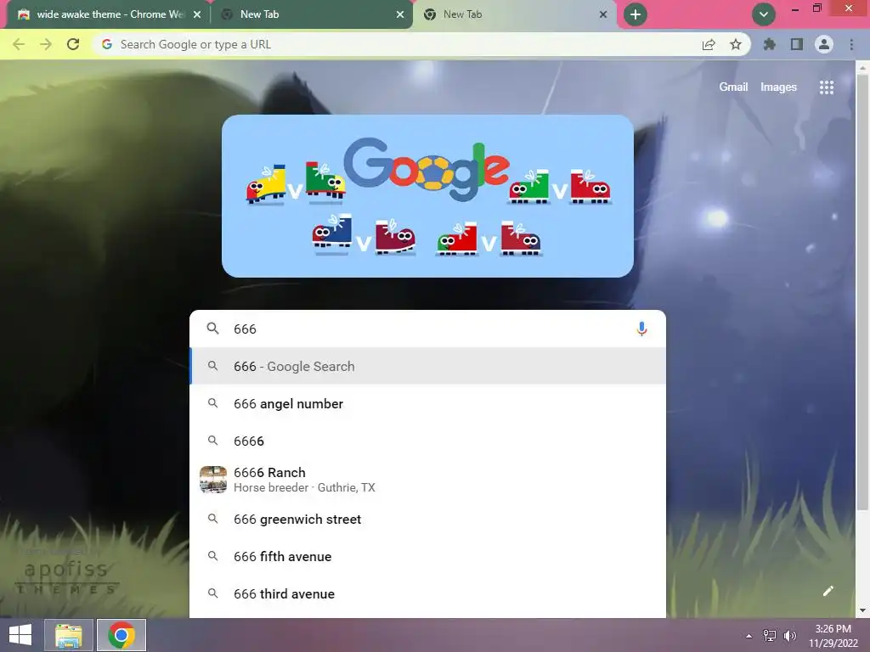Open the network tray icon
The height and width of the screenshot is (652, 870).
pyautogui.click(x=770, y=636)
